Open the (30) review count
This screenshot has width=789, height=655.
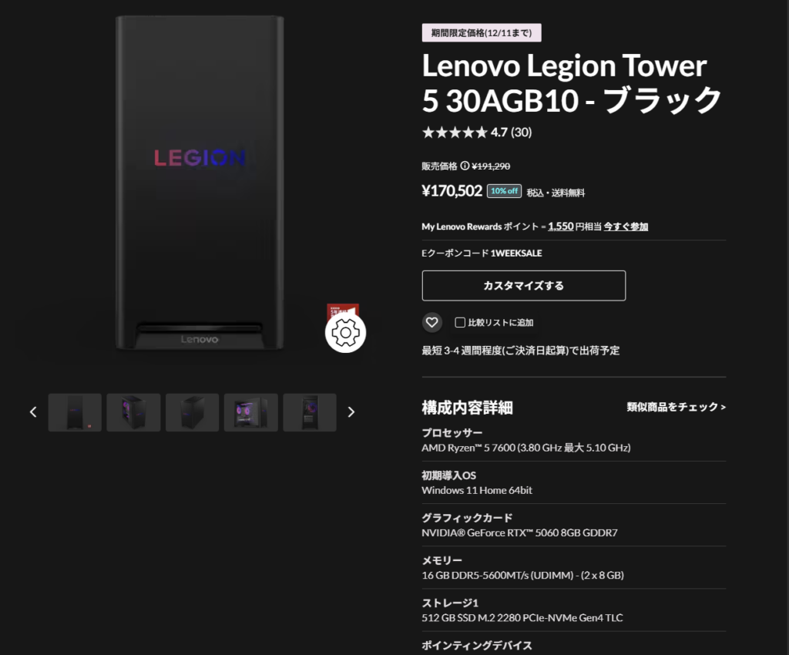pyautogui.click(x=522, y=133)
